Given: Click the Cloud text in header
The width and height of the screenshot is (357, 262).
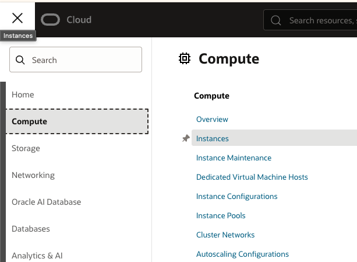Looking at the screenshot, I should [79, 20].
